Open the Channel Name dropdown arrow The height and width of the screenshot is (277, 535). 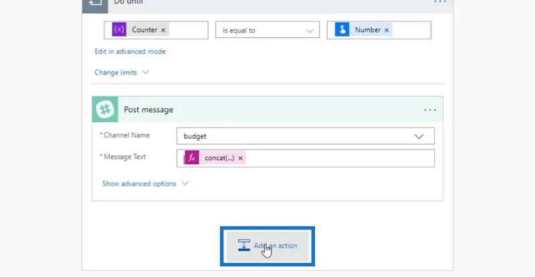click(x=419, y=136)
